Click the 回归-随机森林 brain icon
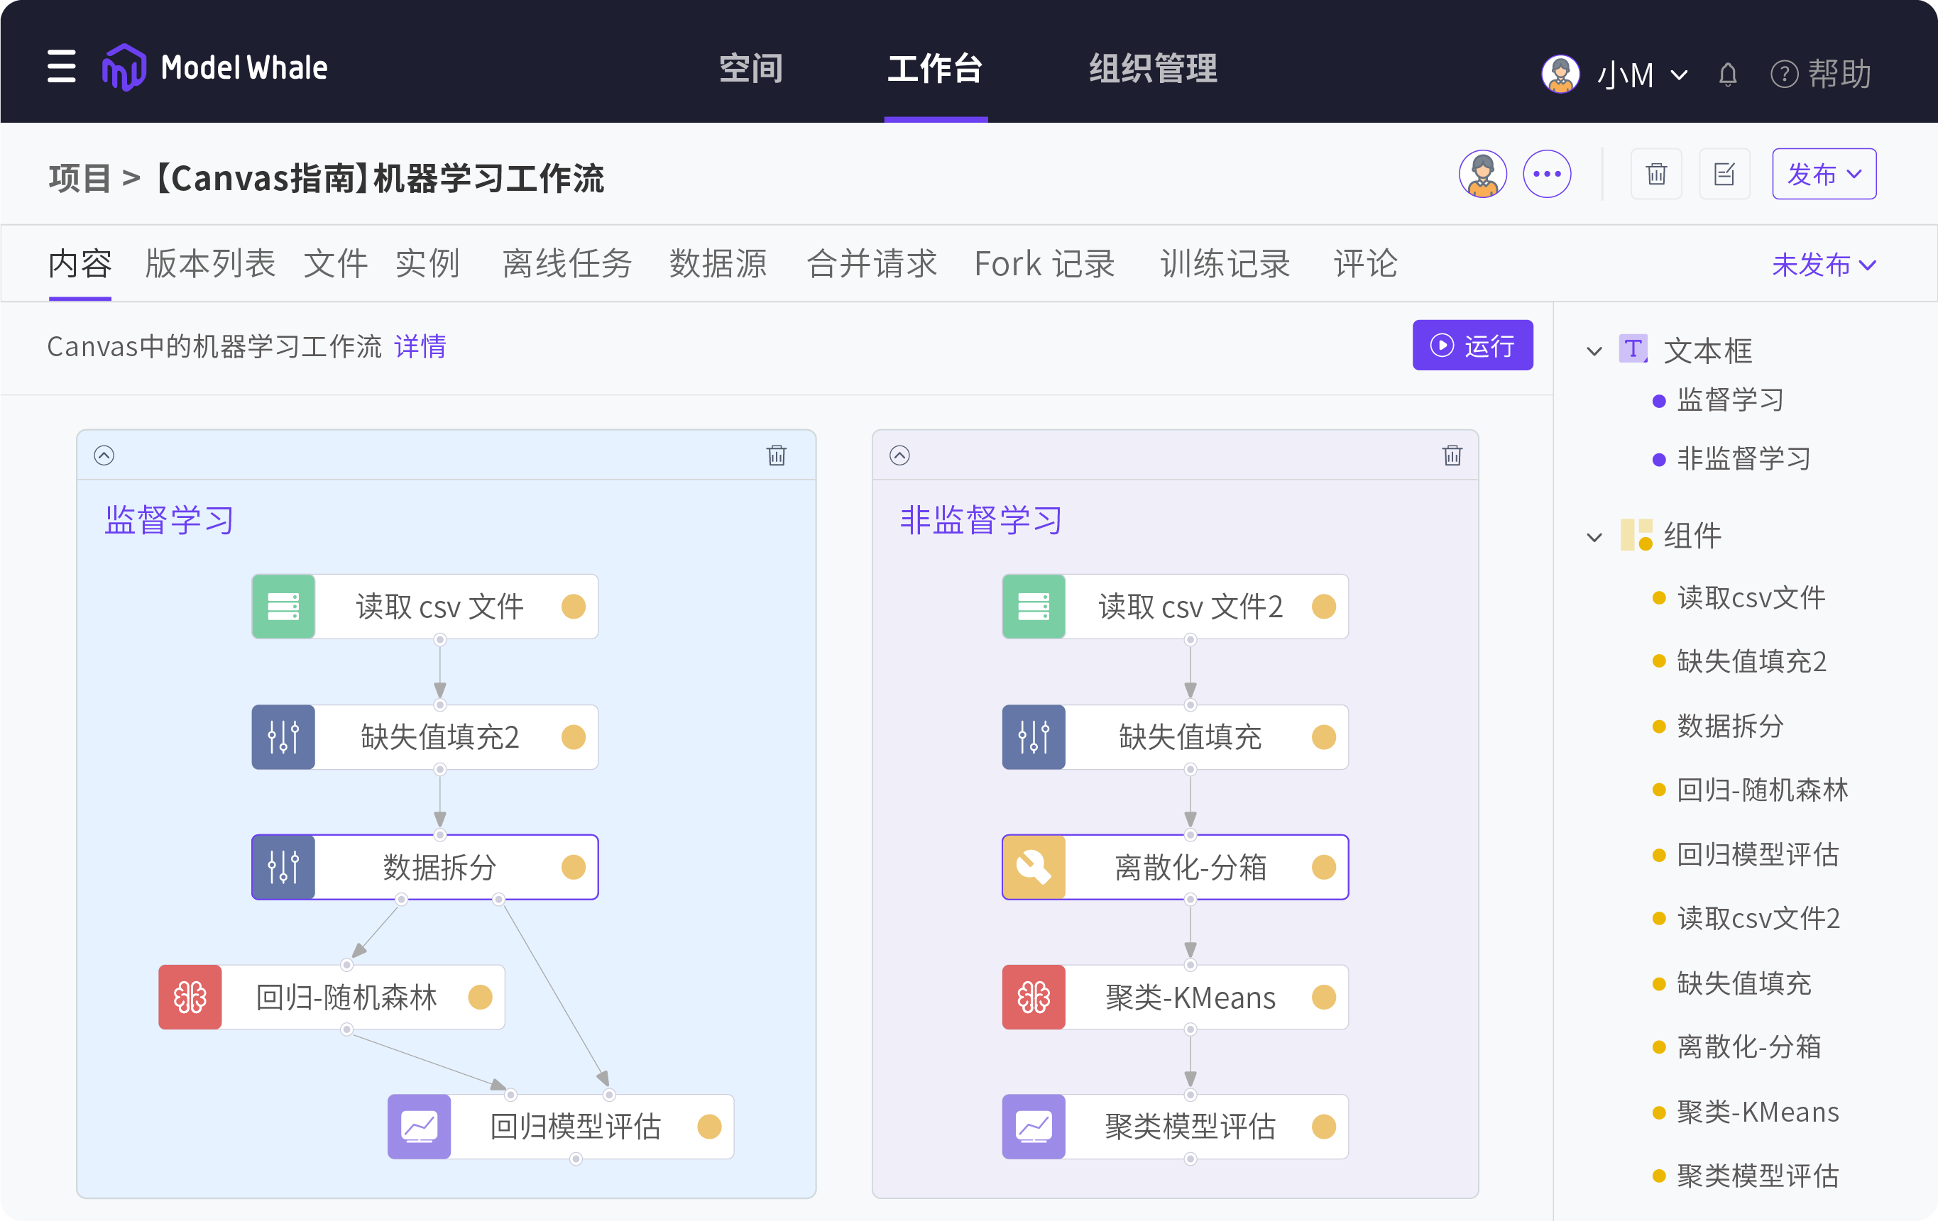The width and height of the screenshot is (1938, 1221). coord(190,998)
